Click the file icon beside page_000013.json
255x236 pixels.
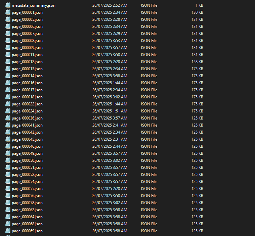pyautogui.click(x=8, y=68)
